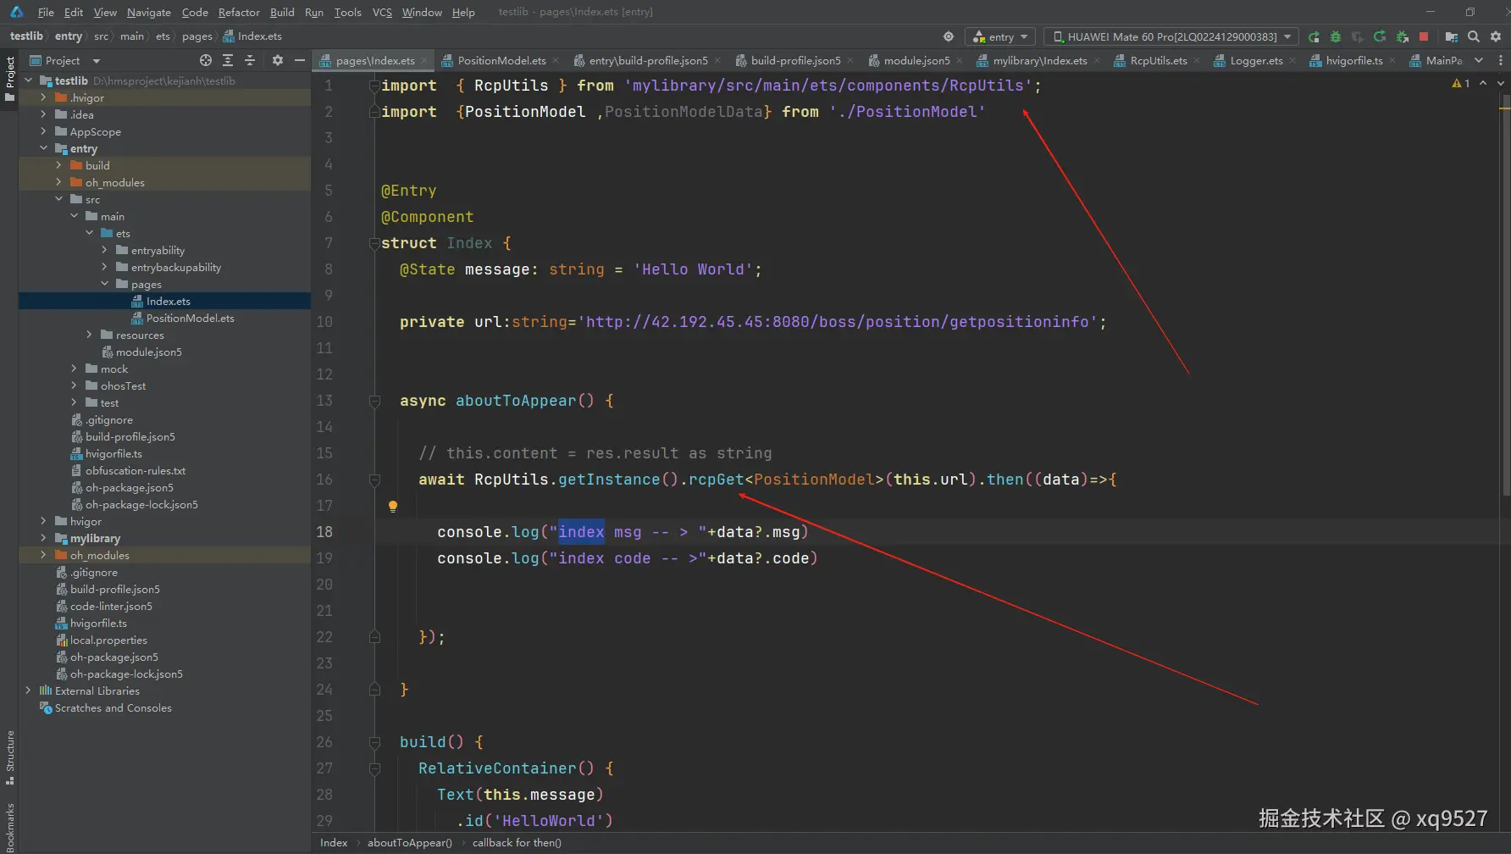The width and height of the screenshot is (1511, 854).
Task: Open Project panel options gear
Action: 277,60
